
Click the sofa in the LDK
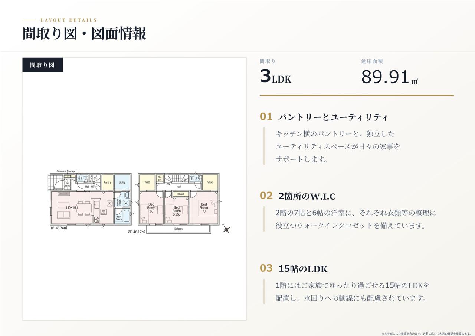[63, 215]
